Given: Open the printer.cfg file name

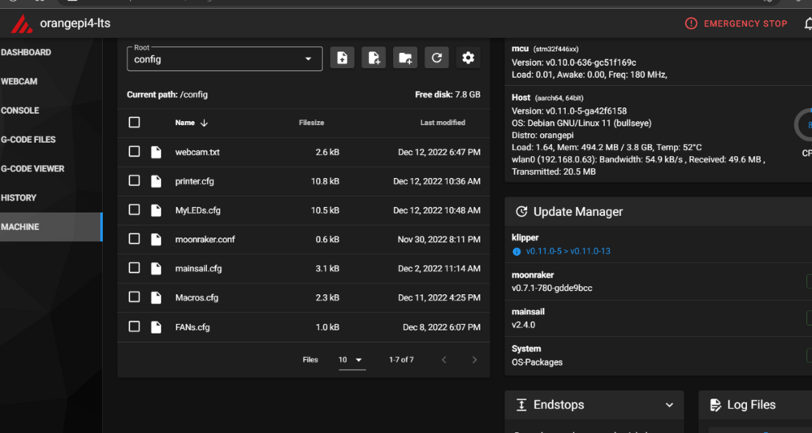Looking at the screenshot, I should (x=194, y=181).
